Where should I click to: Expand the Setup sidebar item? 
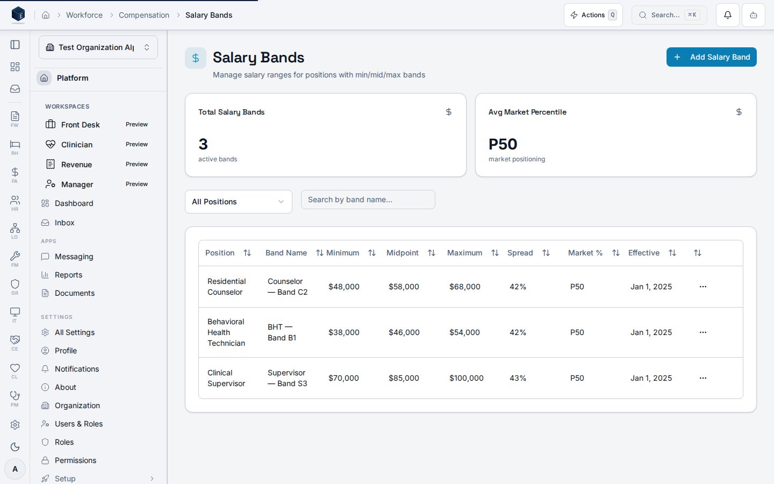(98, 479)
